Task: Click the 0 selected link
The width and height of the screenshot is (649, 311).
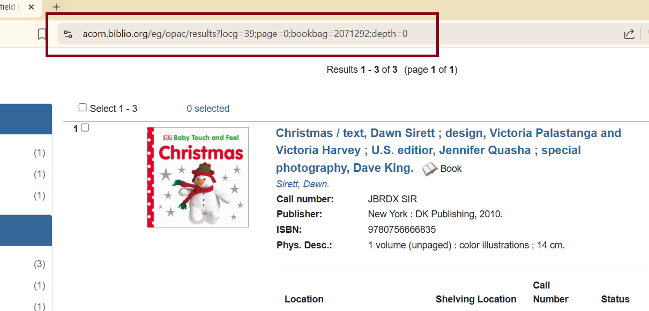Action: (208, 109)
